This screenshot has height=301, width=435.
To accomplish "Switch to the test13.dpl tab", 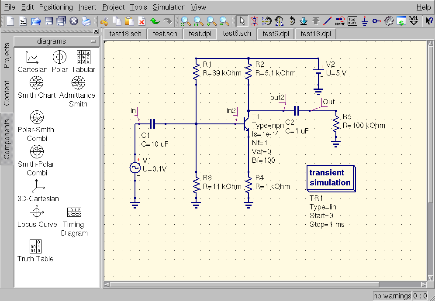I will pyautogui.click(x=315, y=34).
